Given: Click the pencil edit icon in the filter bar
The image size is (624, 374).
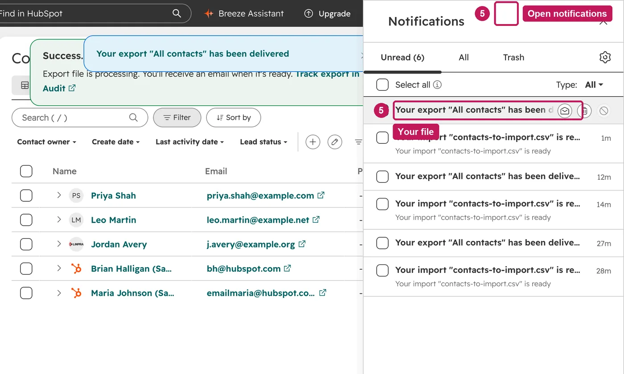Looking at the screenshot, I should click(x=335, y=142).
